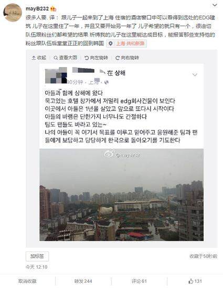
Task: Click the mayB232 username link
Action: [37, 8]
